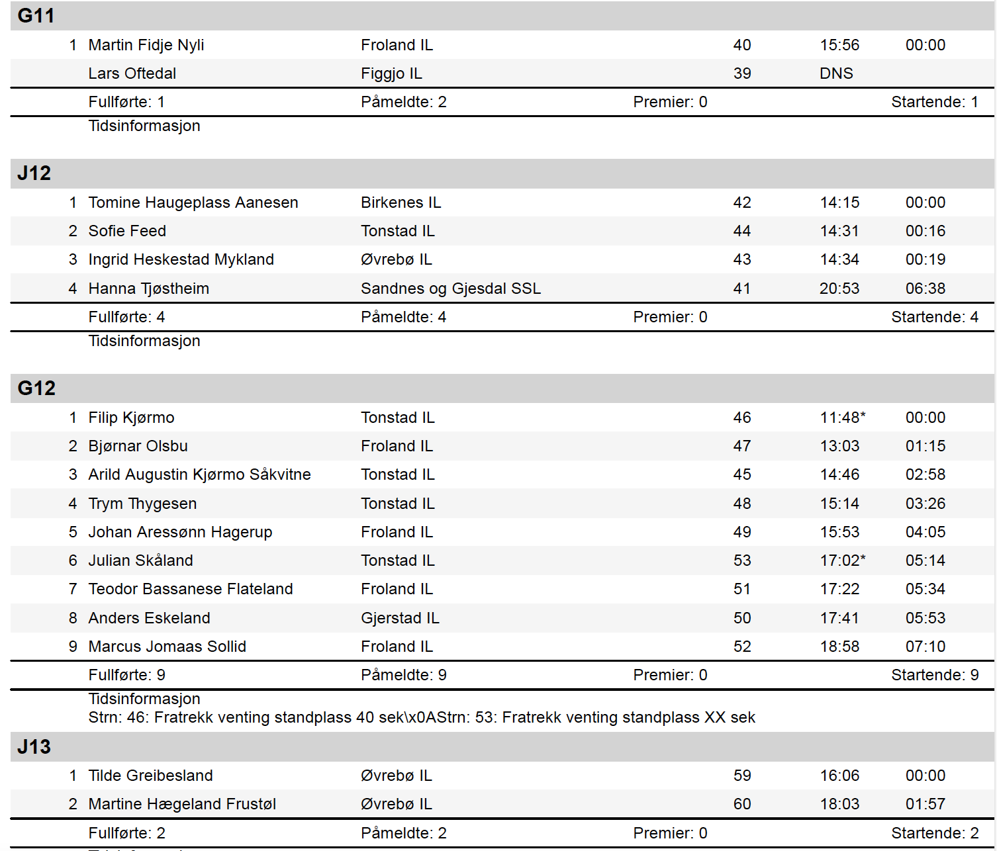Image resolution: width=997 pixels, height=851 pixels.
Task: Click the time 18:58 for Marcus Jomaas Sollid
Action: click(839, 647)
